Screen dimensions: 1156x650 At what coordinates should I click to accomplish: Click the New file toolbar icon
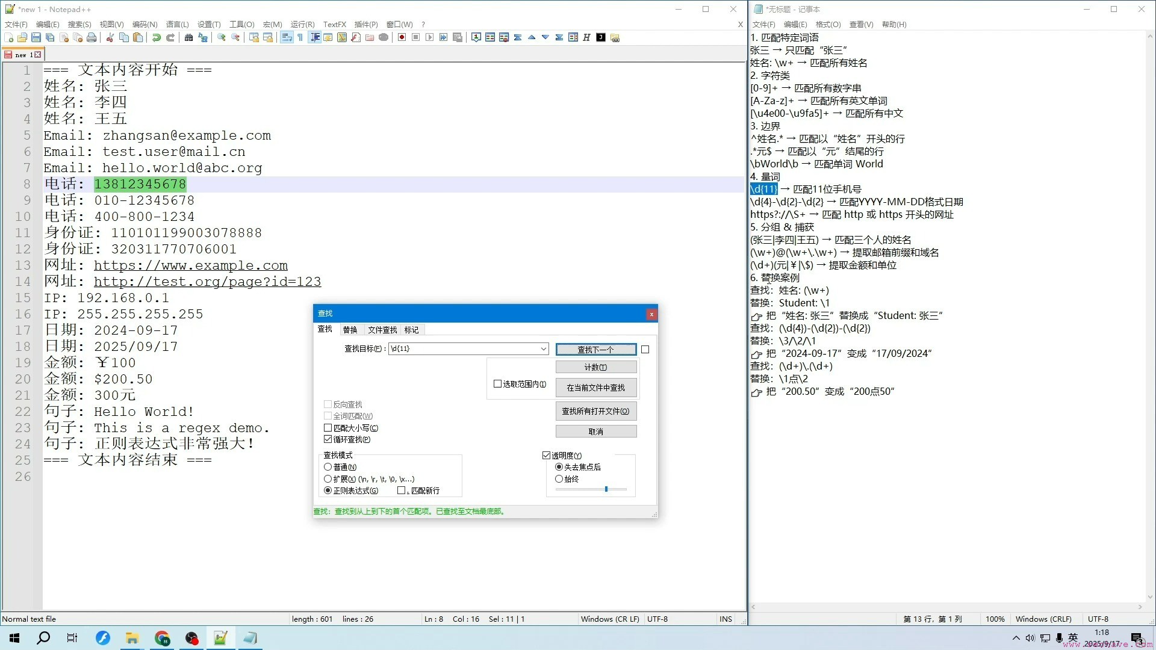coord(8,37)
